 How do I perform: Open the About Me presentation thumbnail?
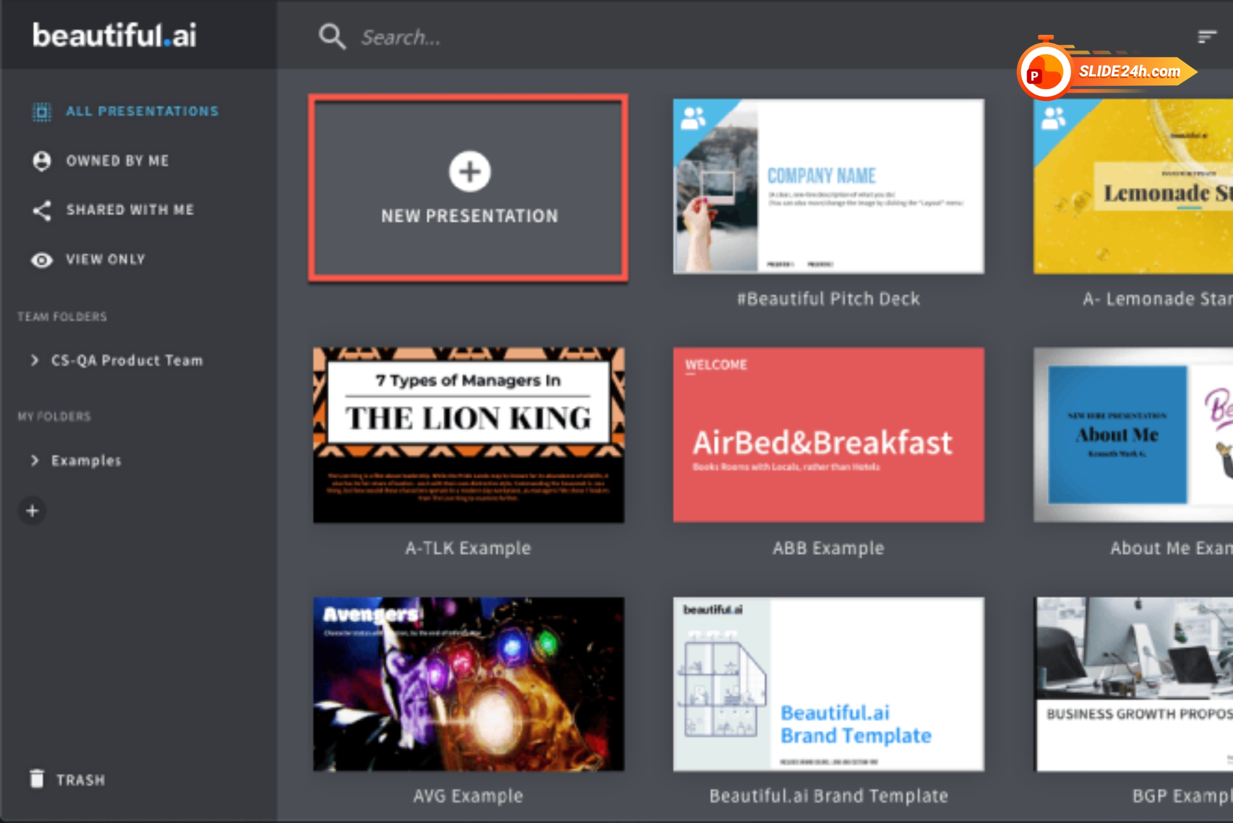coord(1133,435)
